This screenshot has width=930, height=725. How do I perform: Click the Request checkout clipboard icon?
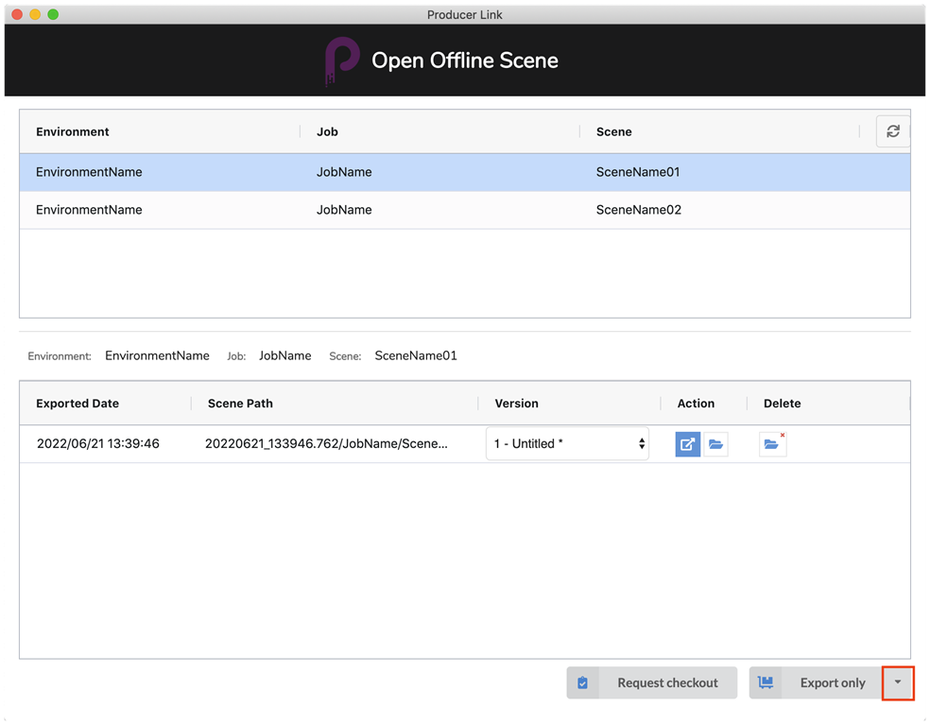(582, 682)
